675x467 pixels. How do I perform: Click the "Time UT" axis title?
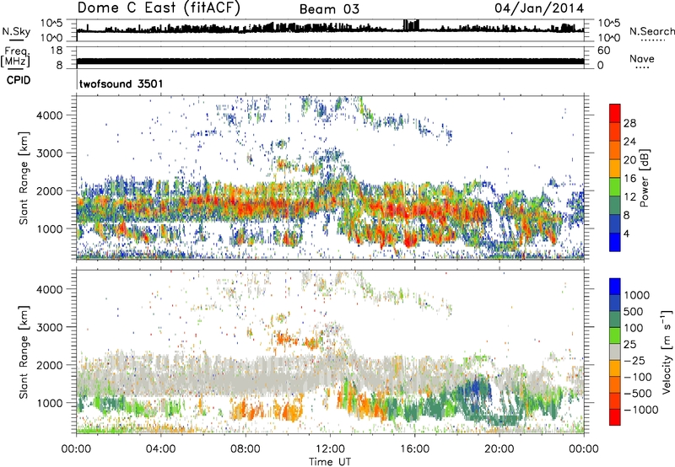pos(330,462)
